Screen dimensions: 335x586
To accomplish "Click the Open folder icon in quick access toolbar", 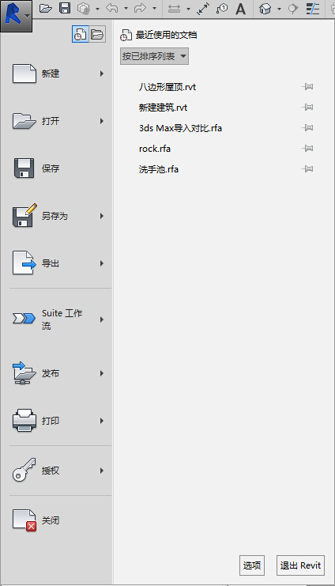I will [x=46, y=9].
